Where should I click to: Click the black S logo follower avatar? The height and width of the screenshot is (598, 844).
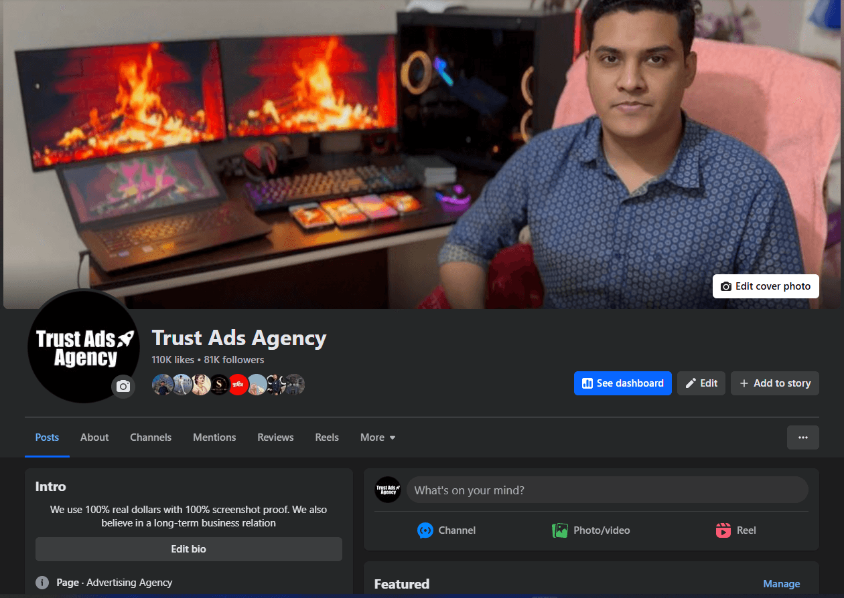click(x=220, y=385)
